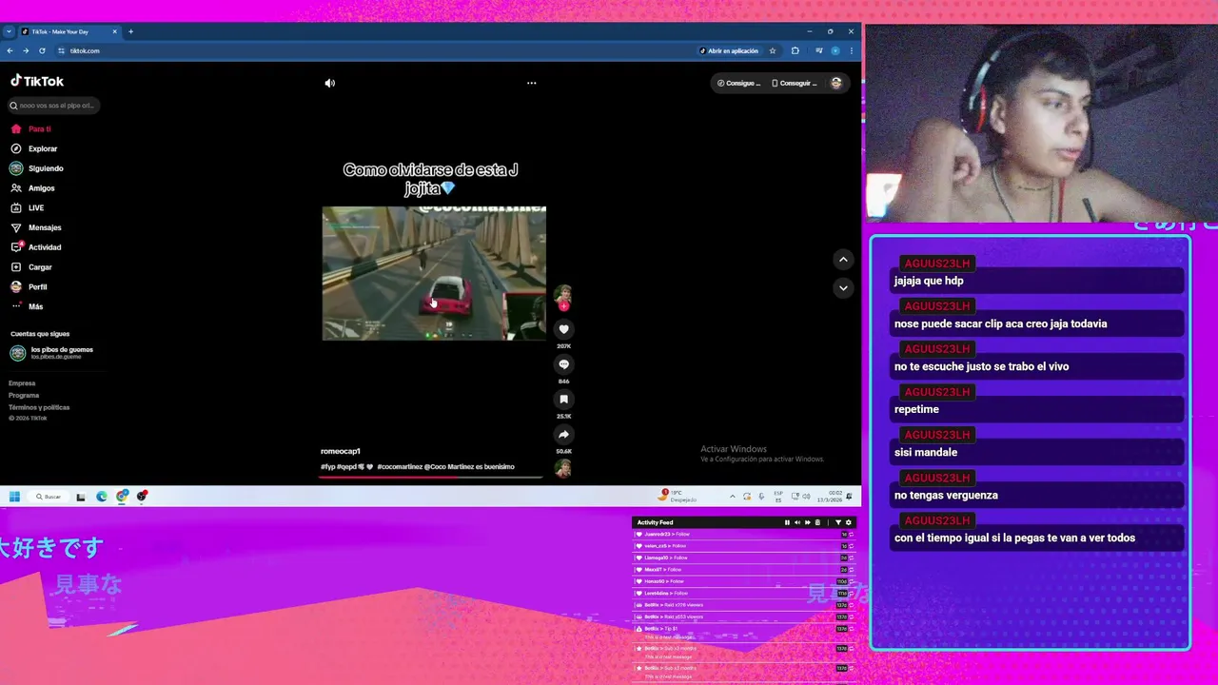The width and height of the screenshot is (1218, 685).
Task: Click the TikTok logo
Action: click(x=37, y=81)
